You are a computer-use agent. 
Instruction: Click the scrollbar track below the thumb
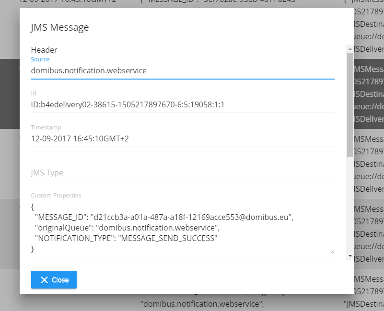[x=350, y=205]
